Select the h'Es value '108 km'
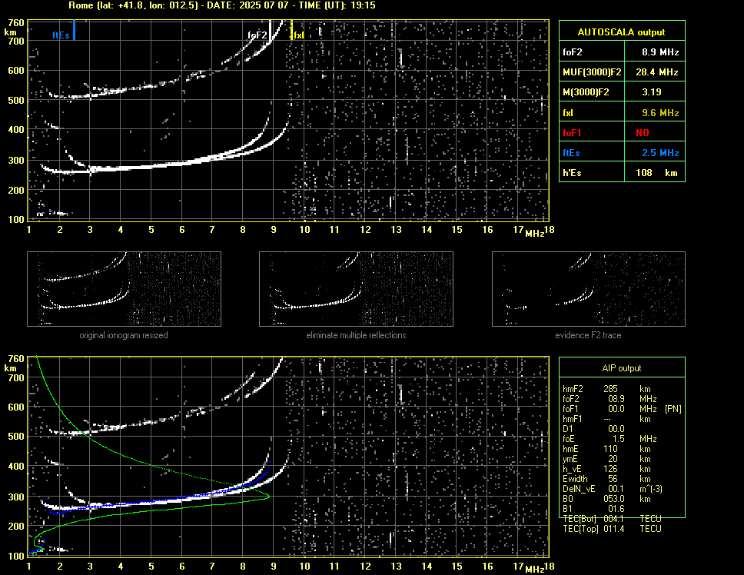The image size is (744, 575). click(656, 173)
